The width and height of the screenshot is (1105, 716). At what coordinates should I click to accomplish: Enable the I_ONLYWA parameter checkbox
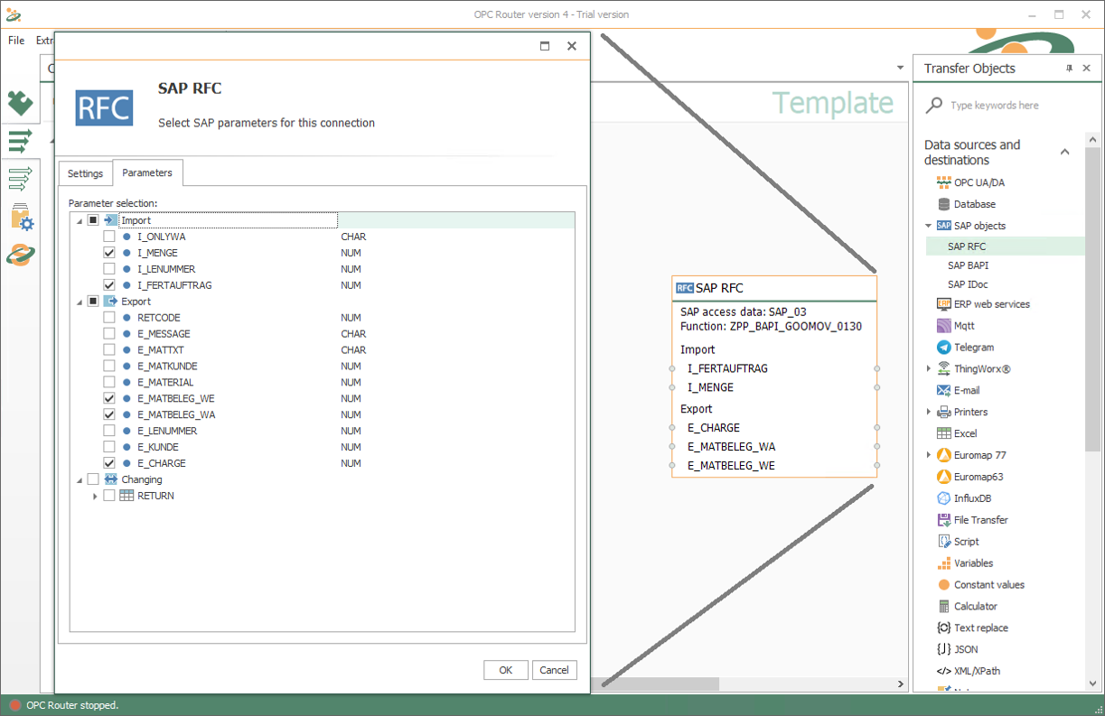pos(109,237)
